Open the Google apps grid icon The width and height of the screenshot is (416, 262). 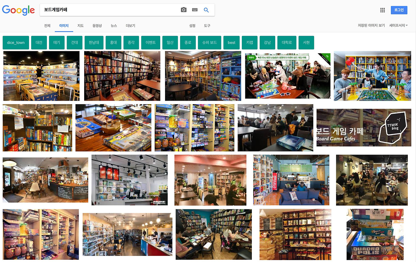tap(383, 10)
